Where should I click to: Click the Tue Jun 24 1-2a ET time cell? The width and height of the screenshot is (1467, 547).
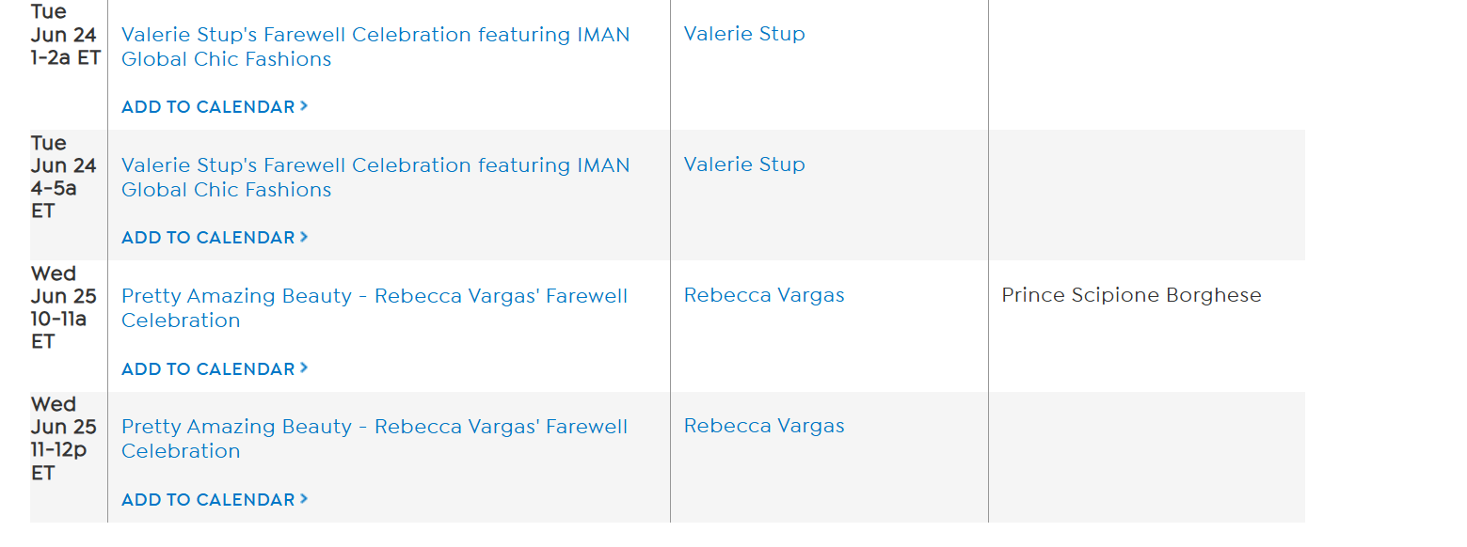(x=65, y=36)
